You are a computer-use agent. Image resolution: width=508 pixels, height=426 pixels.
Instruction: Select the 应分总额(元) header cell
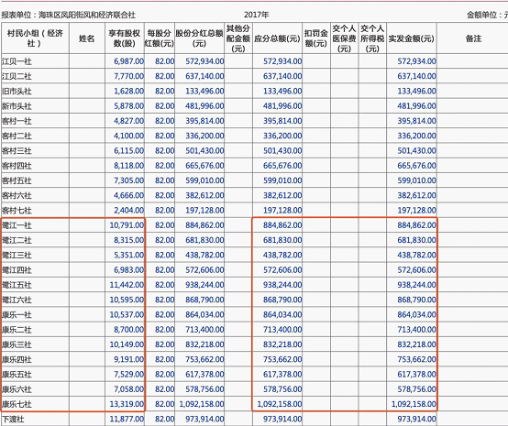(x=277, y=38)
